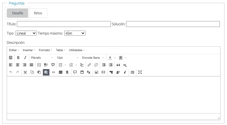The width and height of the screenshot is (227, 125).
Task: Click the remove link icon
Action: click(96, 65)
